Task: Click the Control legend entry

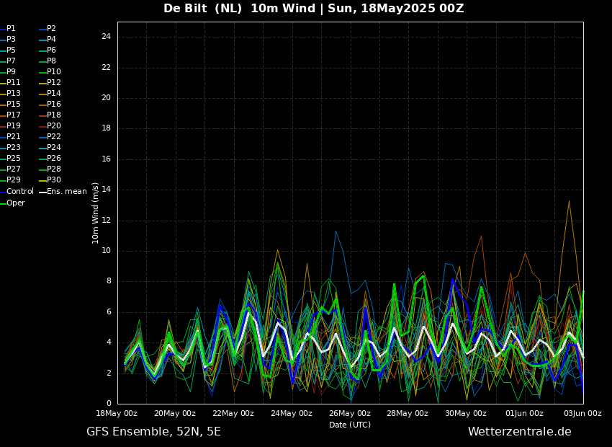Action: 19,192
